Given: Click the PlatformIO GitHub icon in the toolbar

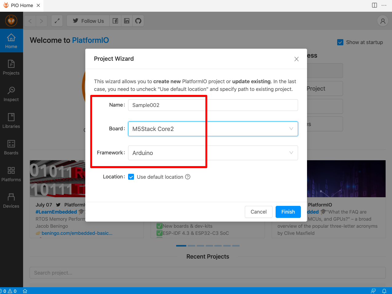Looking at the screenshot, I should point(138,21).
